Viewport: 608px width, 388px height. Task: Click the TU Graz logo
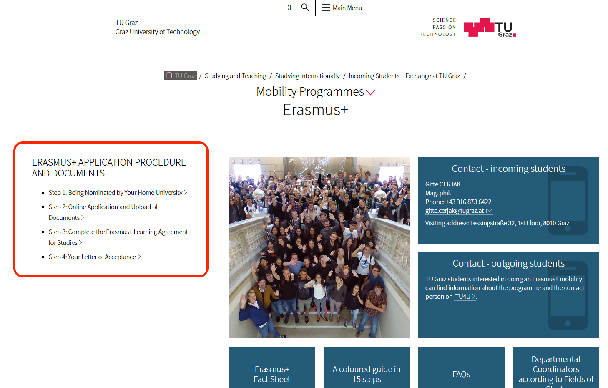pyautogui.click(x=490, y=27)
